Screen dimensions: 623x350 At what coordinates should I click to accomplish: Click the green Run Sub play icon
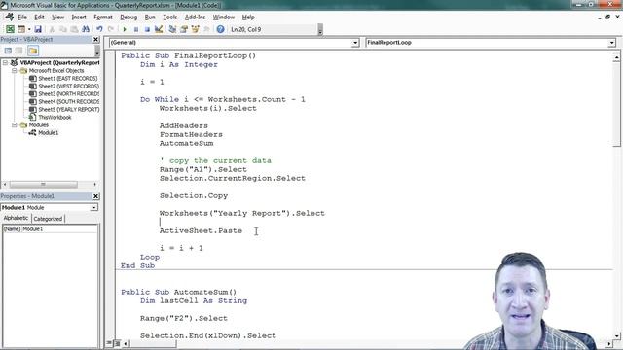click(x=125, y=29)
